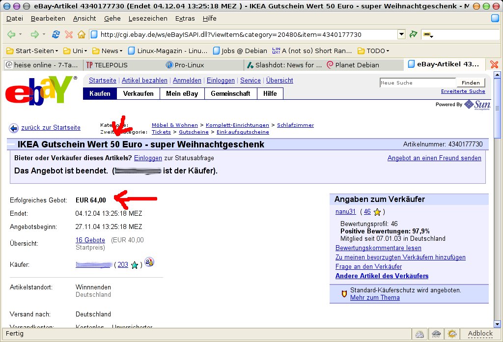Click the eBay logo

tap(40, 91)
